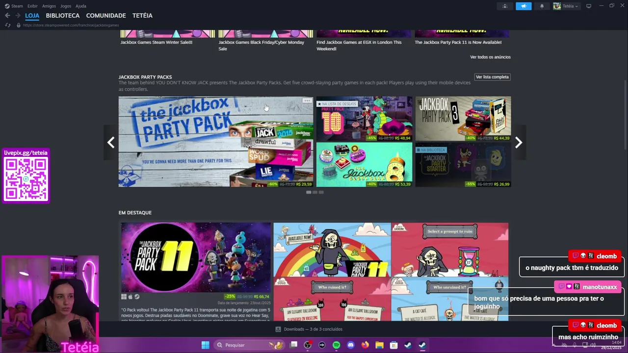628x353 pixels.
Task: Open the Amigos menu
Action: click(49, 6)
